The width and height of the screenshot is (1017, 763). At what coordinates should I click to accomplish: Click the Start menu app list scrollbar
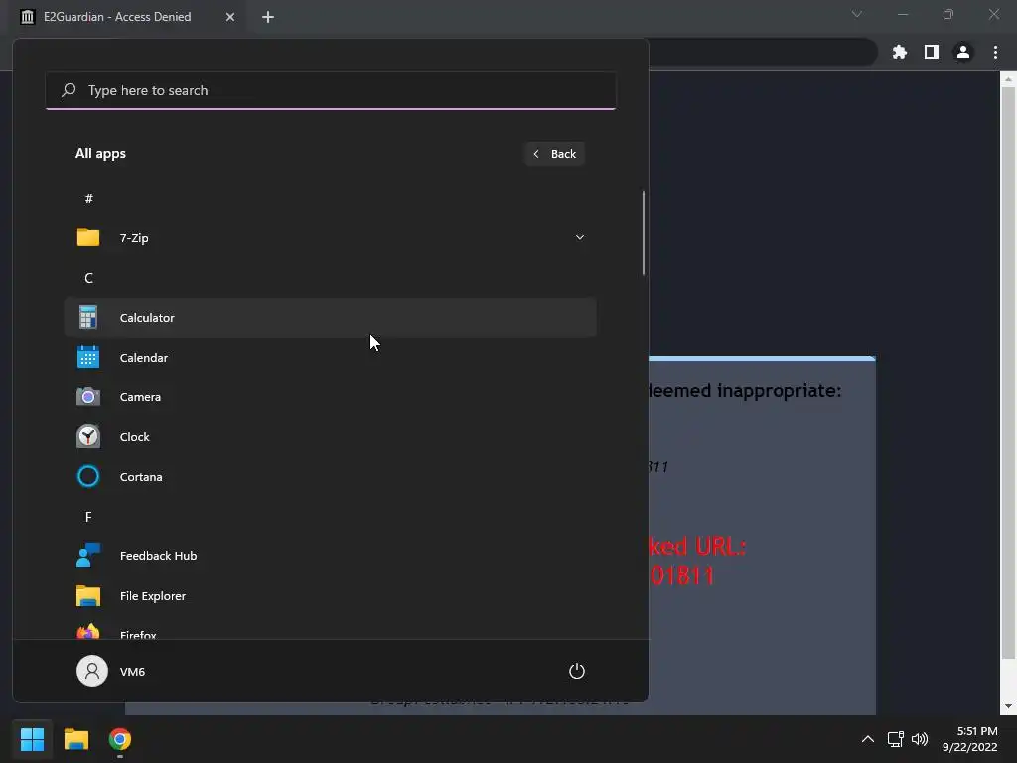click(x=644, y=232)
